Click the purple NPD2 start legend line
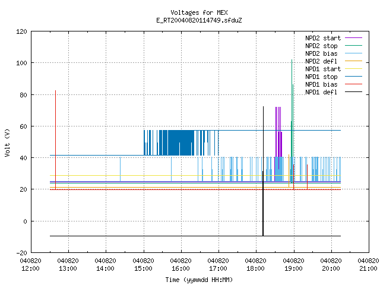The width and height of the screenshot is (380, 285). 353,38
